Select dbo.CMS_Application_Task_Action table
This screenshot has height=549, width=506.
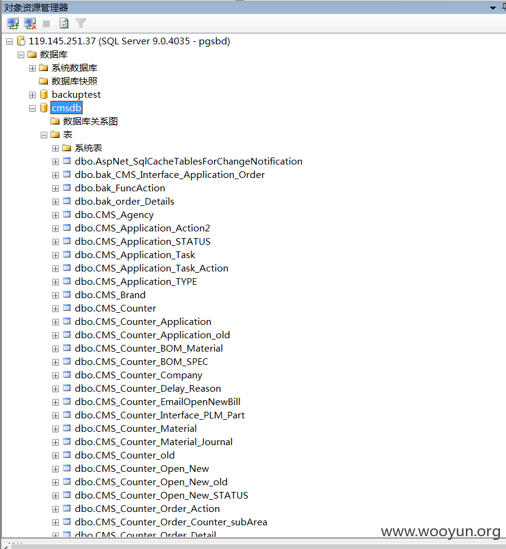tap(151, 268)
